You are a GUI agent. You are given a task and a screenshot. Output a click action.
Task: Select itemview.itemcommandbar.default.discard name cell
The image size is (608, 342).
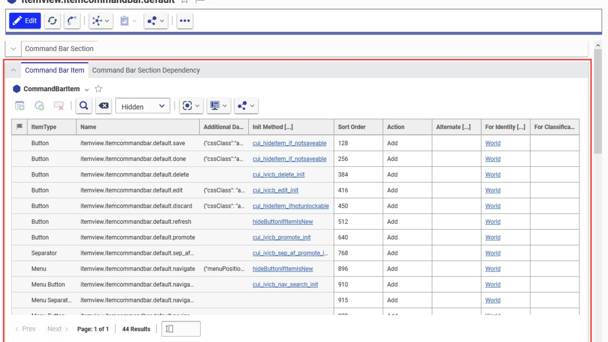tap(138, 206)
